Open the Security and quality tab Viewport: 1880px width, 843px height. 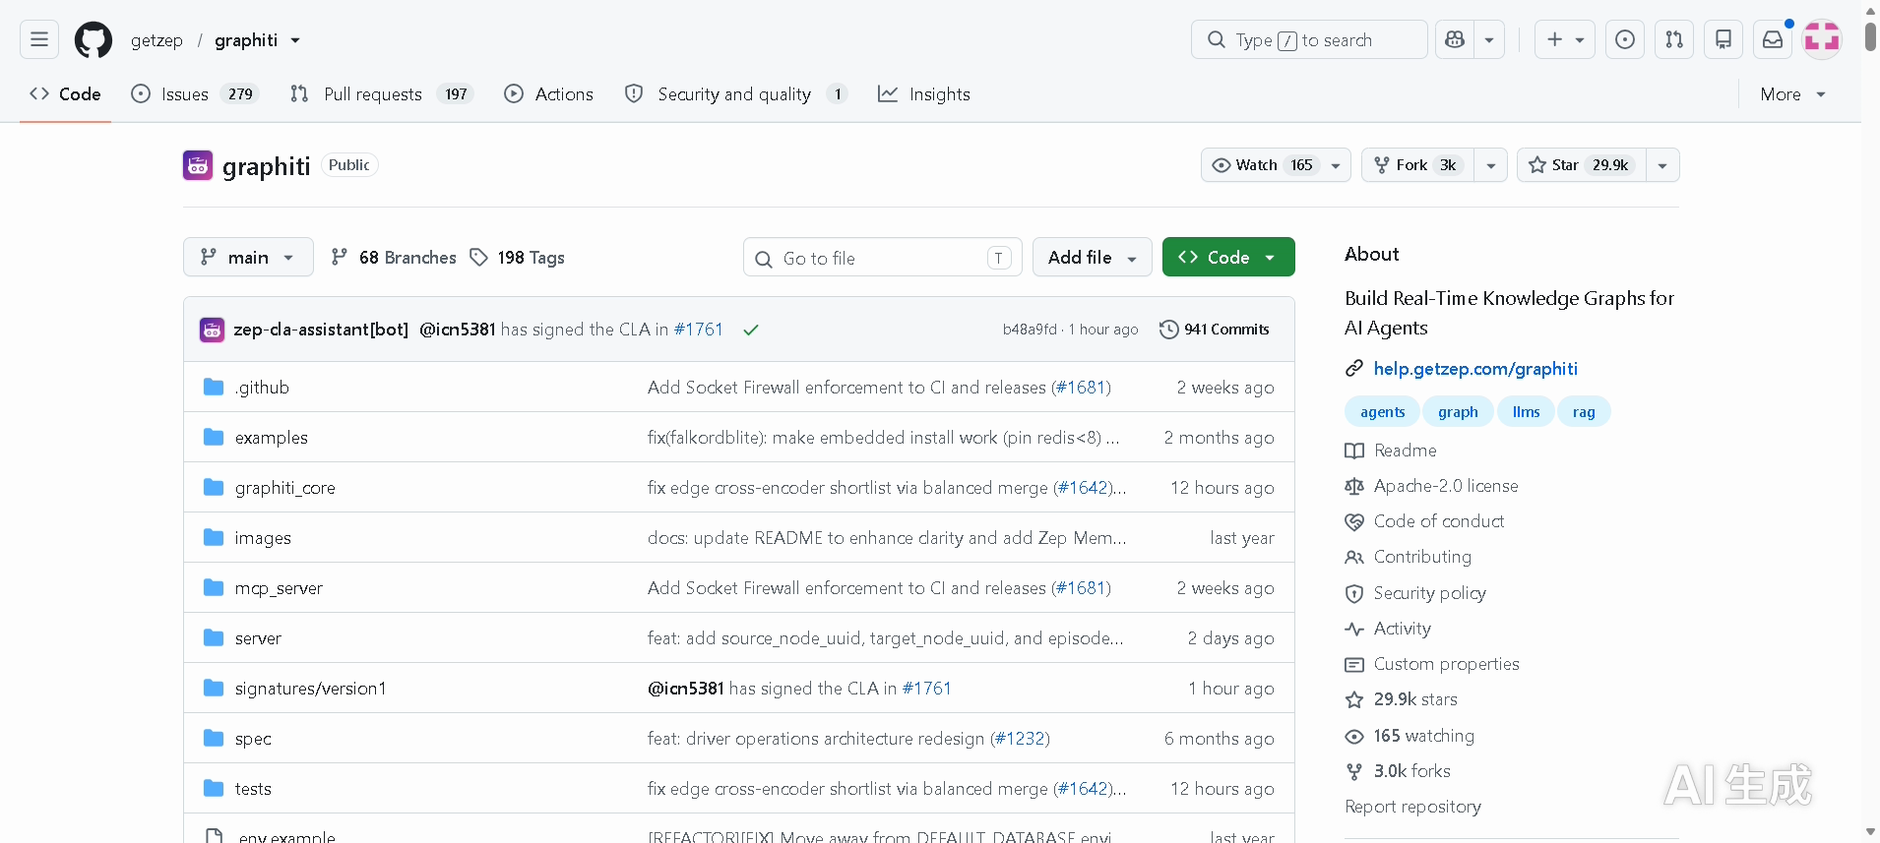click(x=736, y=94)
